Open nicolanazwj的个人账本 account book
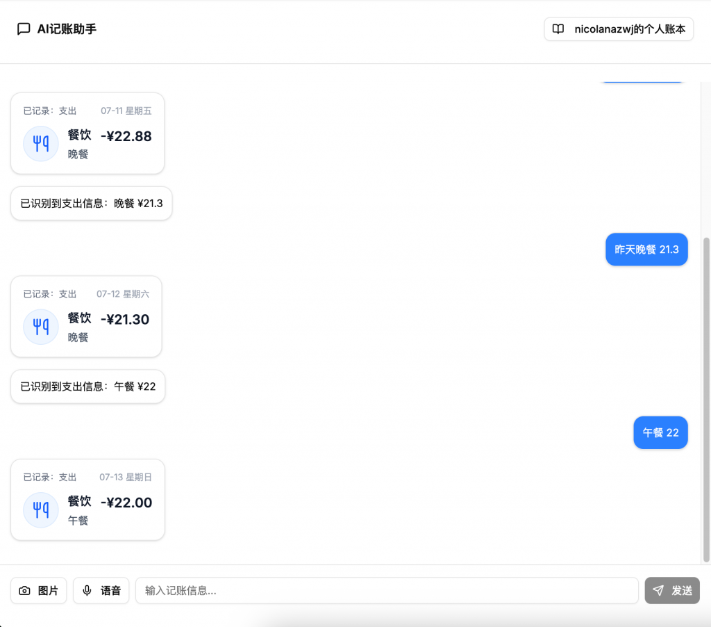Screen dimensions: 711x627 coord(619,29)
